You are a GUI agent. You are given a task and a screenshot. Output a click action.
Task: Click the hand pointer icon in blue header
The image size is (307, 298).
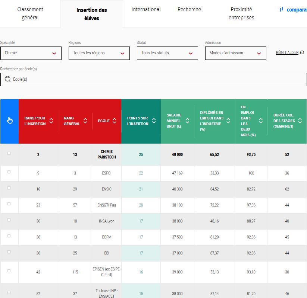10,121
